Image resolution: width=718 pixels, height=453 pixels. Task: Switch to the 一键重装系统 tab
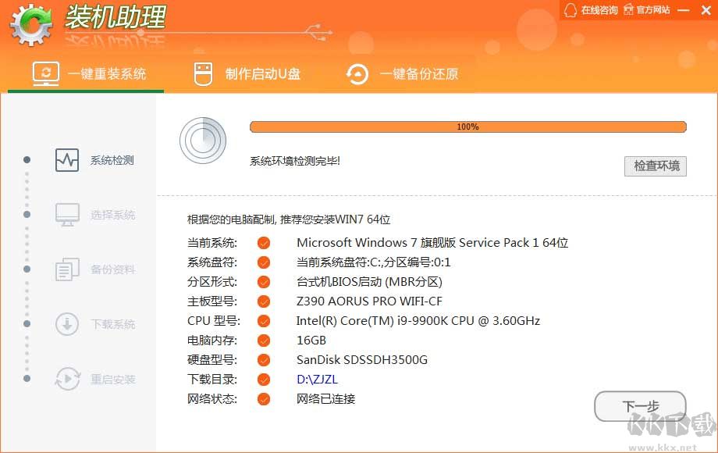[84, 73]
